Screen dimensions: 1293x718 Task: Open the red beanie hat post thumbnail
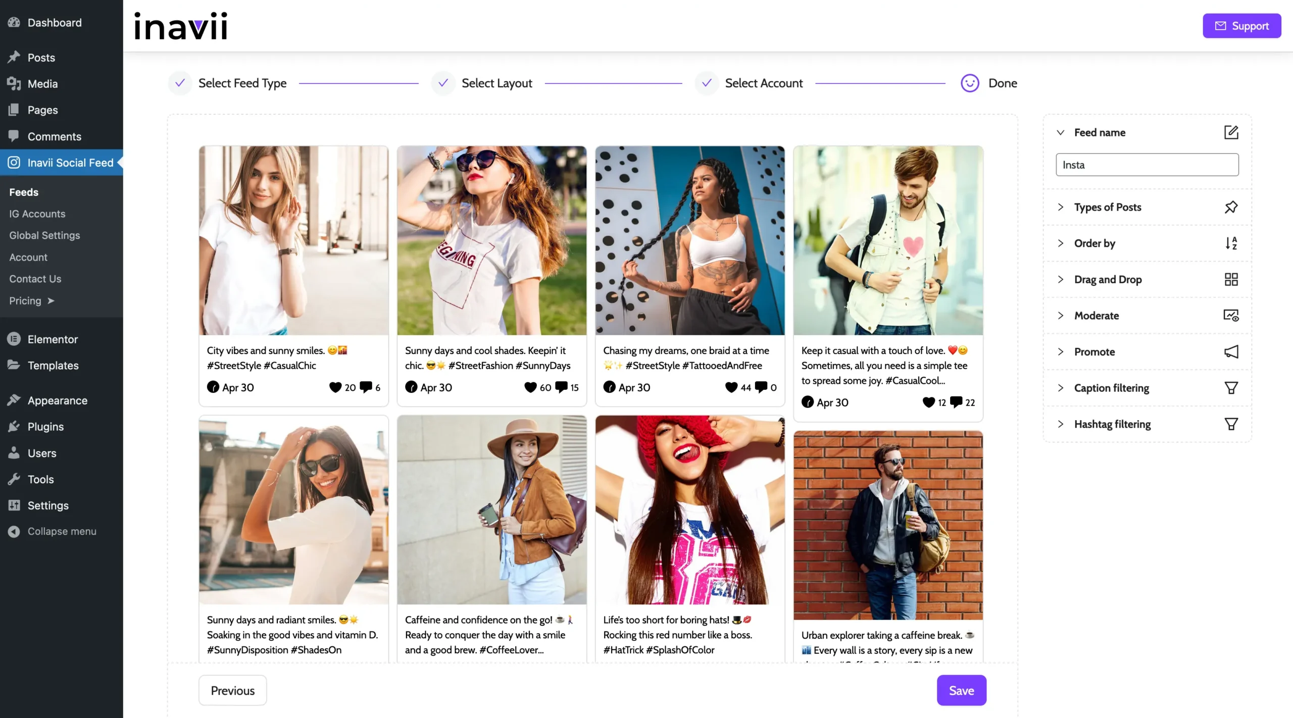pos(689,510)
